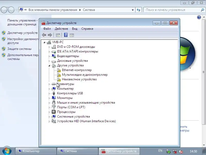Click the EN language indicator

[x=160, y=151]
